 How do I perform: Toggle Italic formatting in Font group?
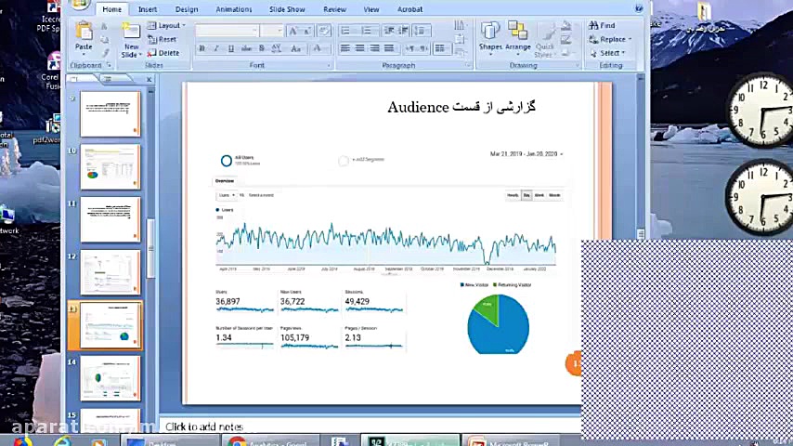(x=214, y=48)
